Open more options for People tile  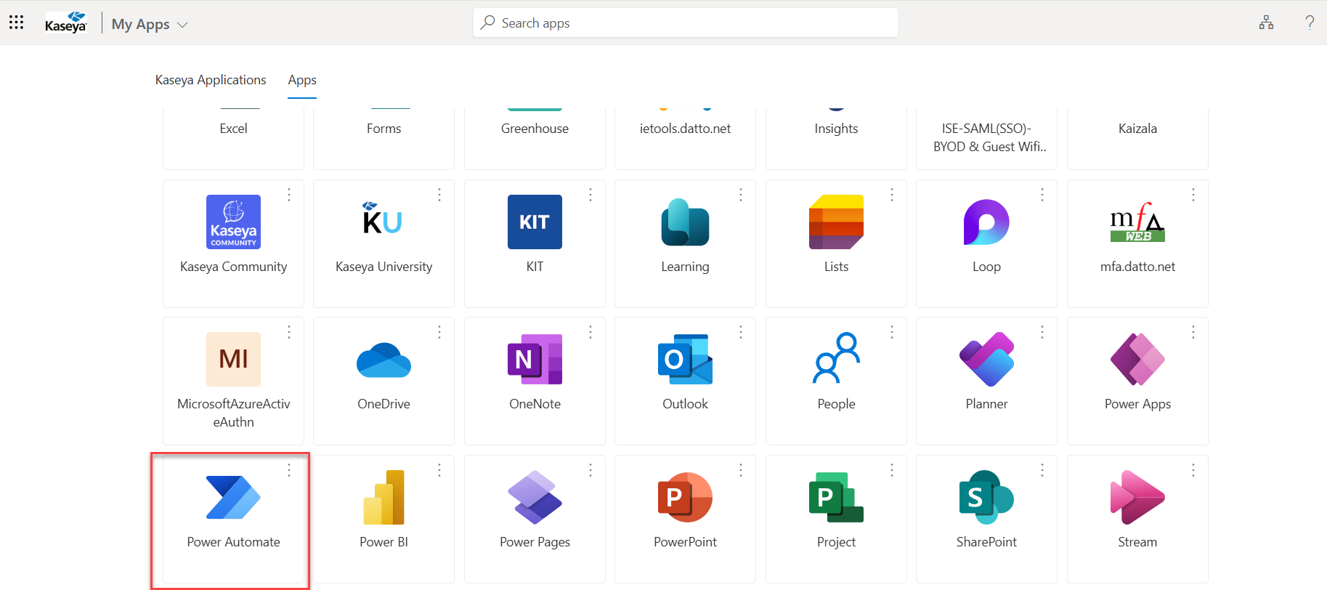point(892,332)
